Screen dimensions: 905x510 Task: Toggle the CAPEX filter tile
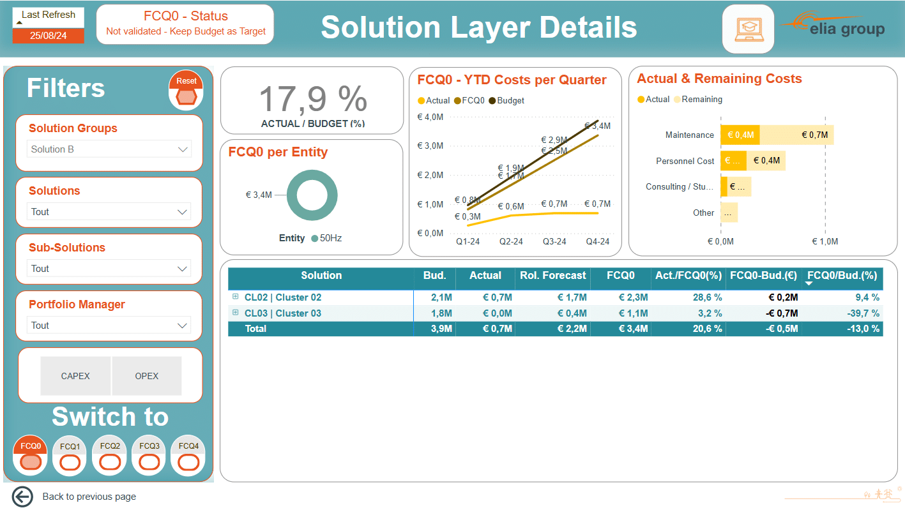tap(75, 376)
